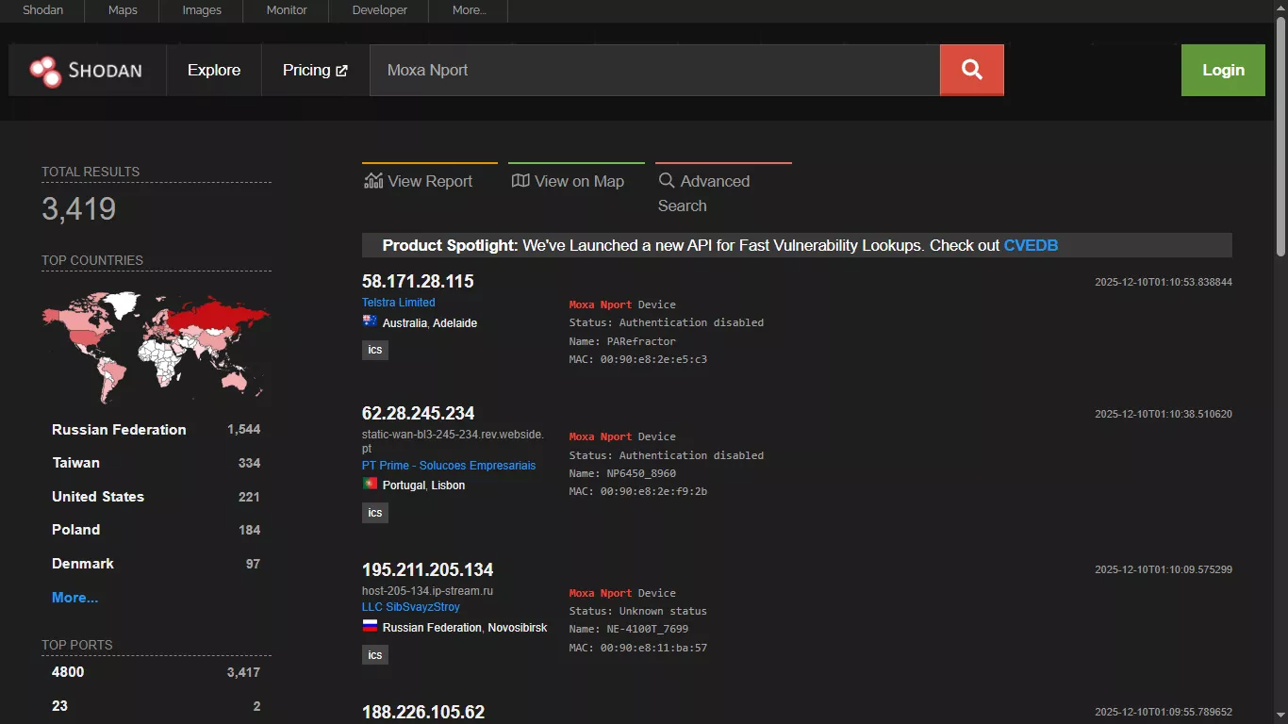Switch to the Images section
The width and height of the screenshot is (1288, 724).
coord(200,10)
